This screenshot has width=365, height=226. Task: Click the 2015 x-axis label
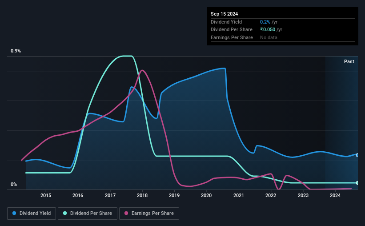click(x=46, y=195)
